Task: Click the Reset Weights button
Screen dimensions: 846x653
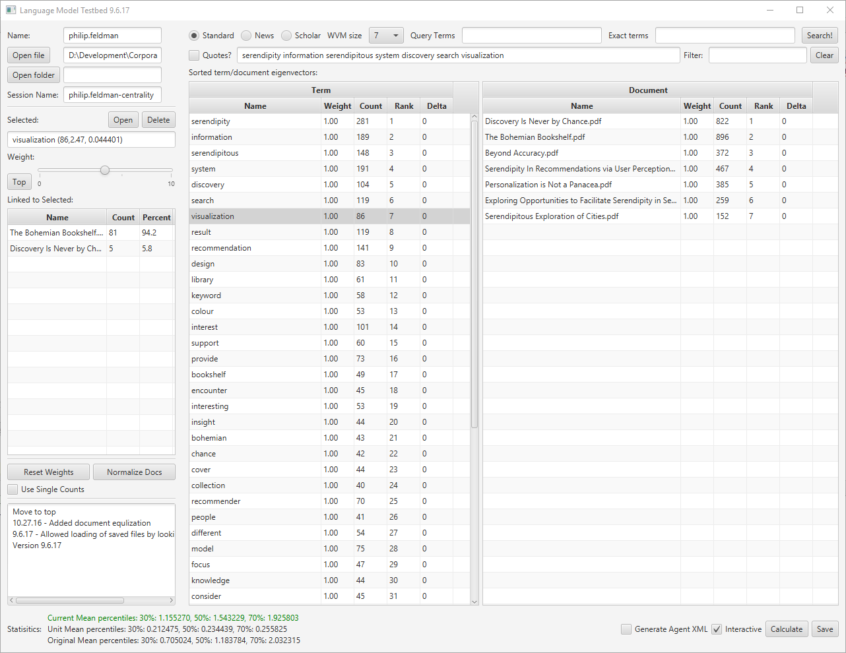Action: click(49, 472)
